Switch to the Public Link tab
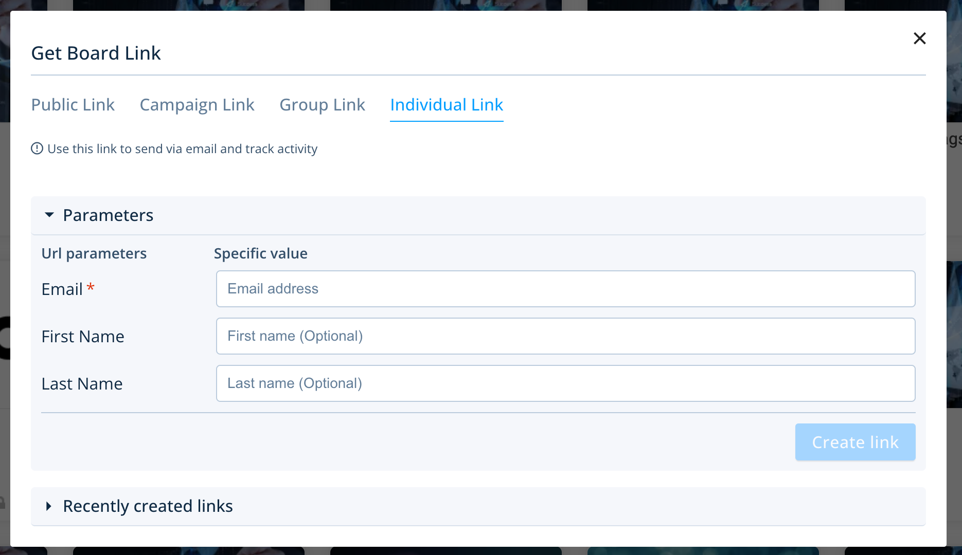Image resolution: width=962 pixels, height=555 pixels. [73, 105]
